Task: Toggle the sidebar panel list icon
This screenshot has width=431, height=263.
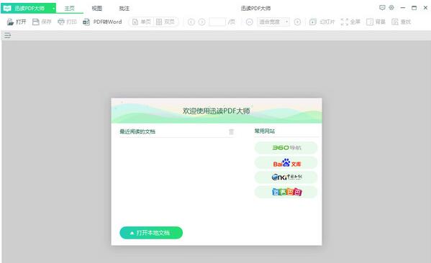Action: [7, 35]
